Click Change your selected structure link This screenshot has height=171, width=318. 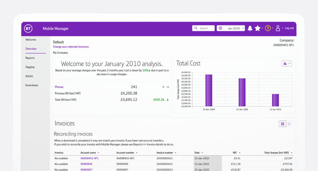coord(71,47)
